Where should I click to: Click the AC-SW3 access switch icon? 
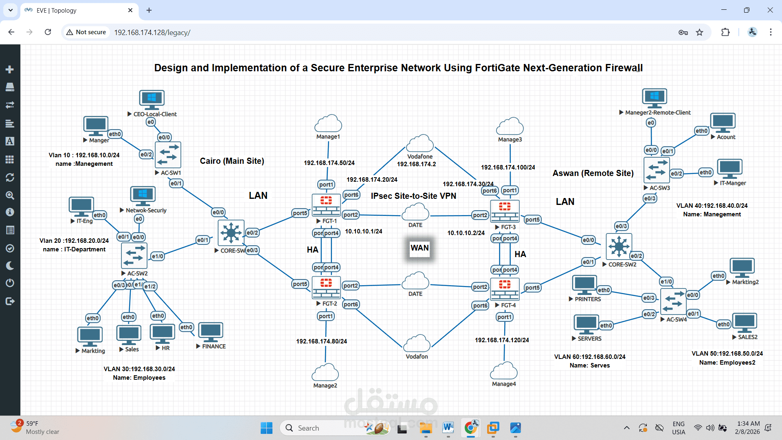(657, 170)
